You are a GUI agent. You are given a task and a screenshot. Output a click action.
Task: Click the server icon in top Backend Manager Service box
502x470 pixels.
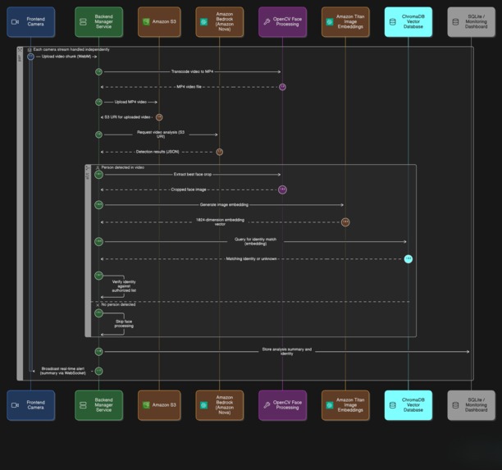(83, 22)
